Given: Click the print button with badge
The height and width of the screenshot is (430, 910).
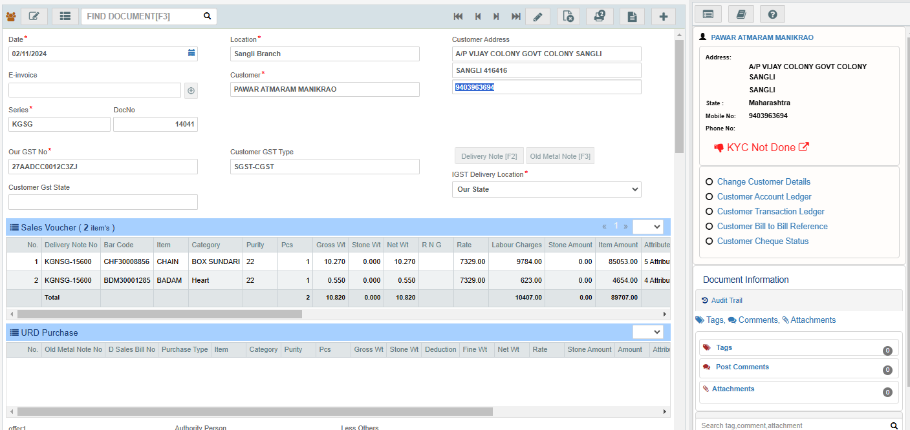Looking at the screenshot, I should pos(600,17).
